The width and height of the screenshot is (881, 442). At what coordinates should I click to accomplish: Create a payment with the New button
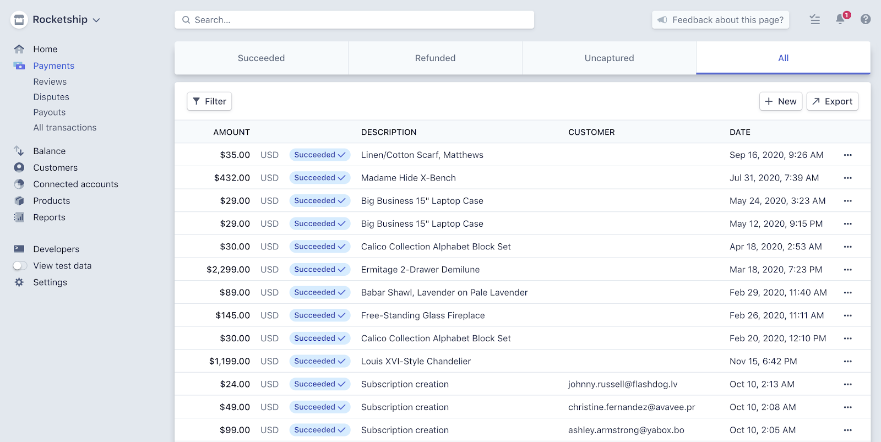[x=780, y=101]
